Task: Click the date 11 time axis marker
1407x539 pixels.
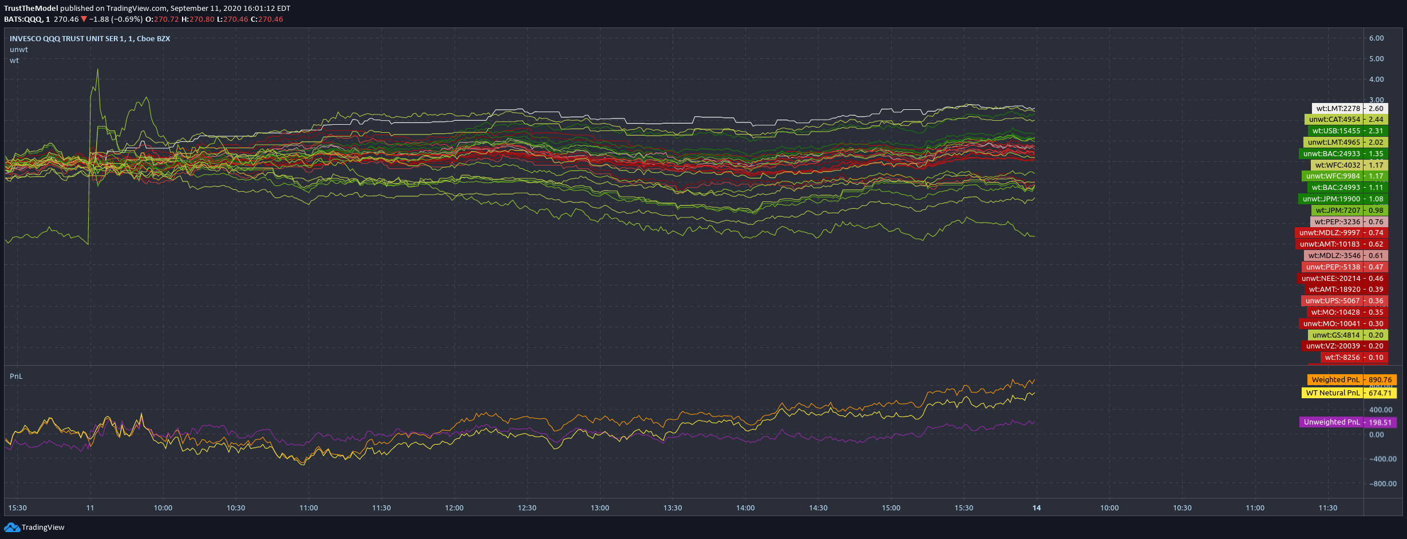Action: pyautogui.click(x=90, y=508)
